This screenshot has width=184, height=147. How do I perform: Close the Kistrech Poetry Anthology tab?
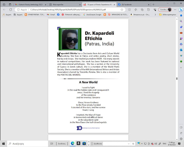(x=46, y=5)
